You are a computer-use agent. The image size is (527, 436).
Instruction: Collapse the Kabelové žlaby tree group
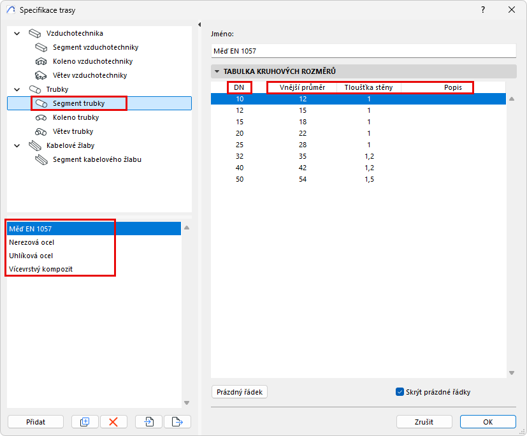[x=17, y=145]
